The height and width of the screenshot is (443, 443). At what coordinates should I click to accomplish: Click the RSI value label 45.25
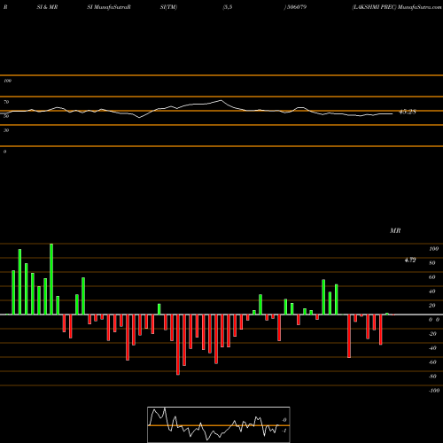(x=408, y=112)
